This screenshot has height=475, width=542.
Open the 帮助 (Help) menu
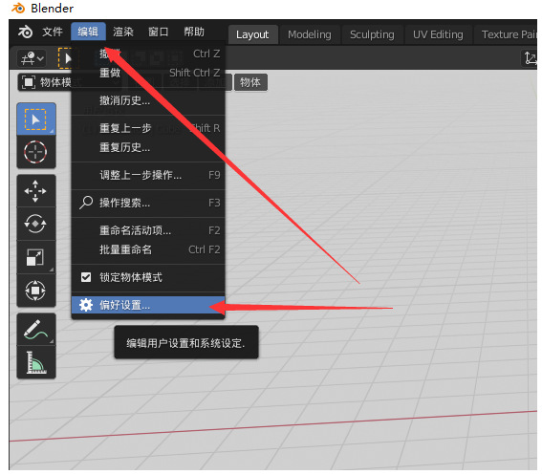pos(194,32)
